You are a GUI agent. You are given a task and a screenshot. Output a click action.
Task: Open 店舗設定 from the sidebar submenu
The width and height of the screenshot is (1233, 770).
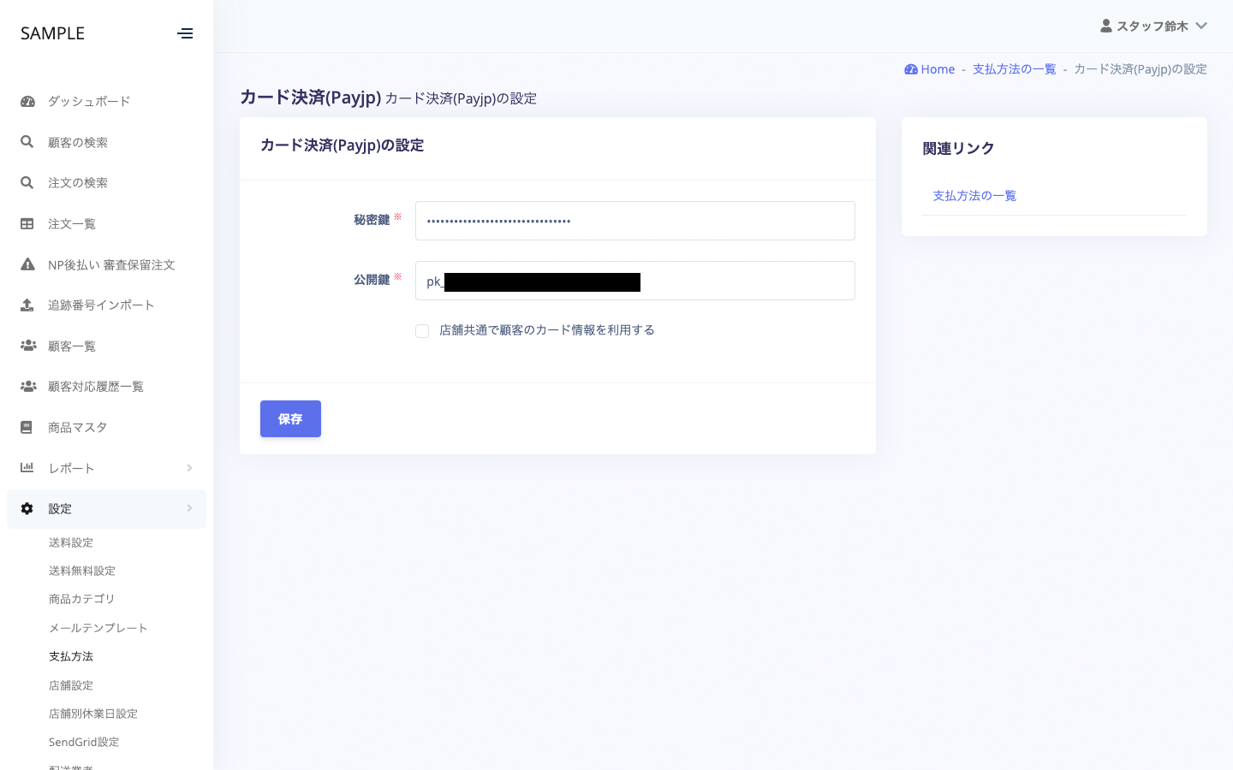coord(71,684)
